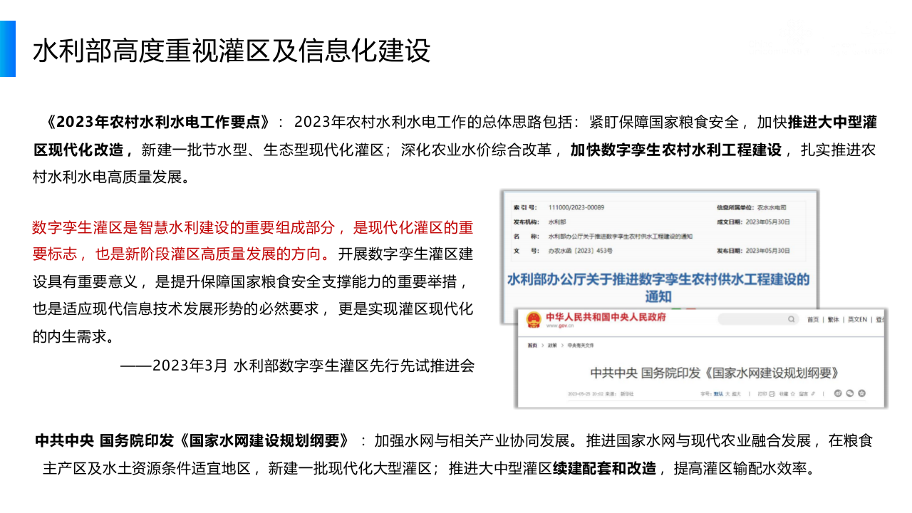Click the faint watermark icon top-right of slide
The width and height of the screenshot is (912, 513).
[797, 32]
